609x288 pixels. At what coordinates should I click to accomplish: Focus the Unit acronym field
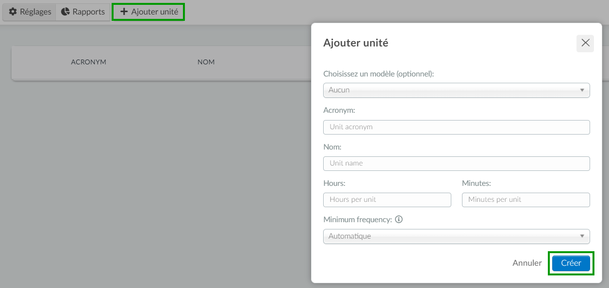coord(456,127)
